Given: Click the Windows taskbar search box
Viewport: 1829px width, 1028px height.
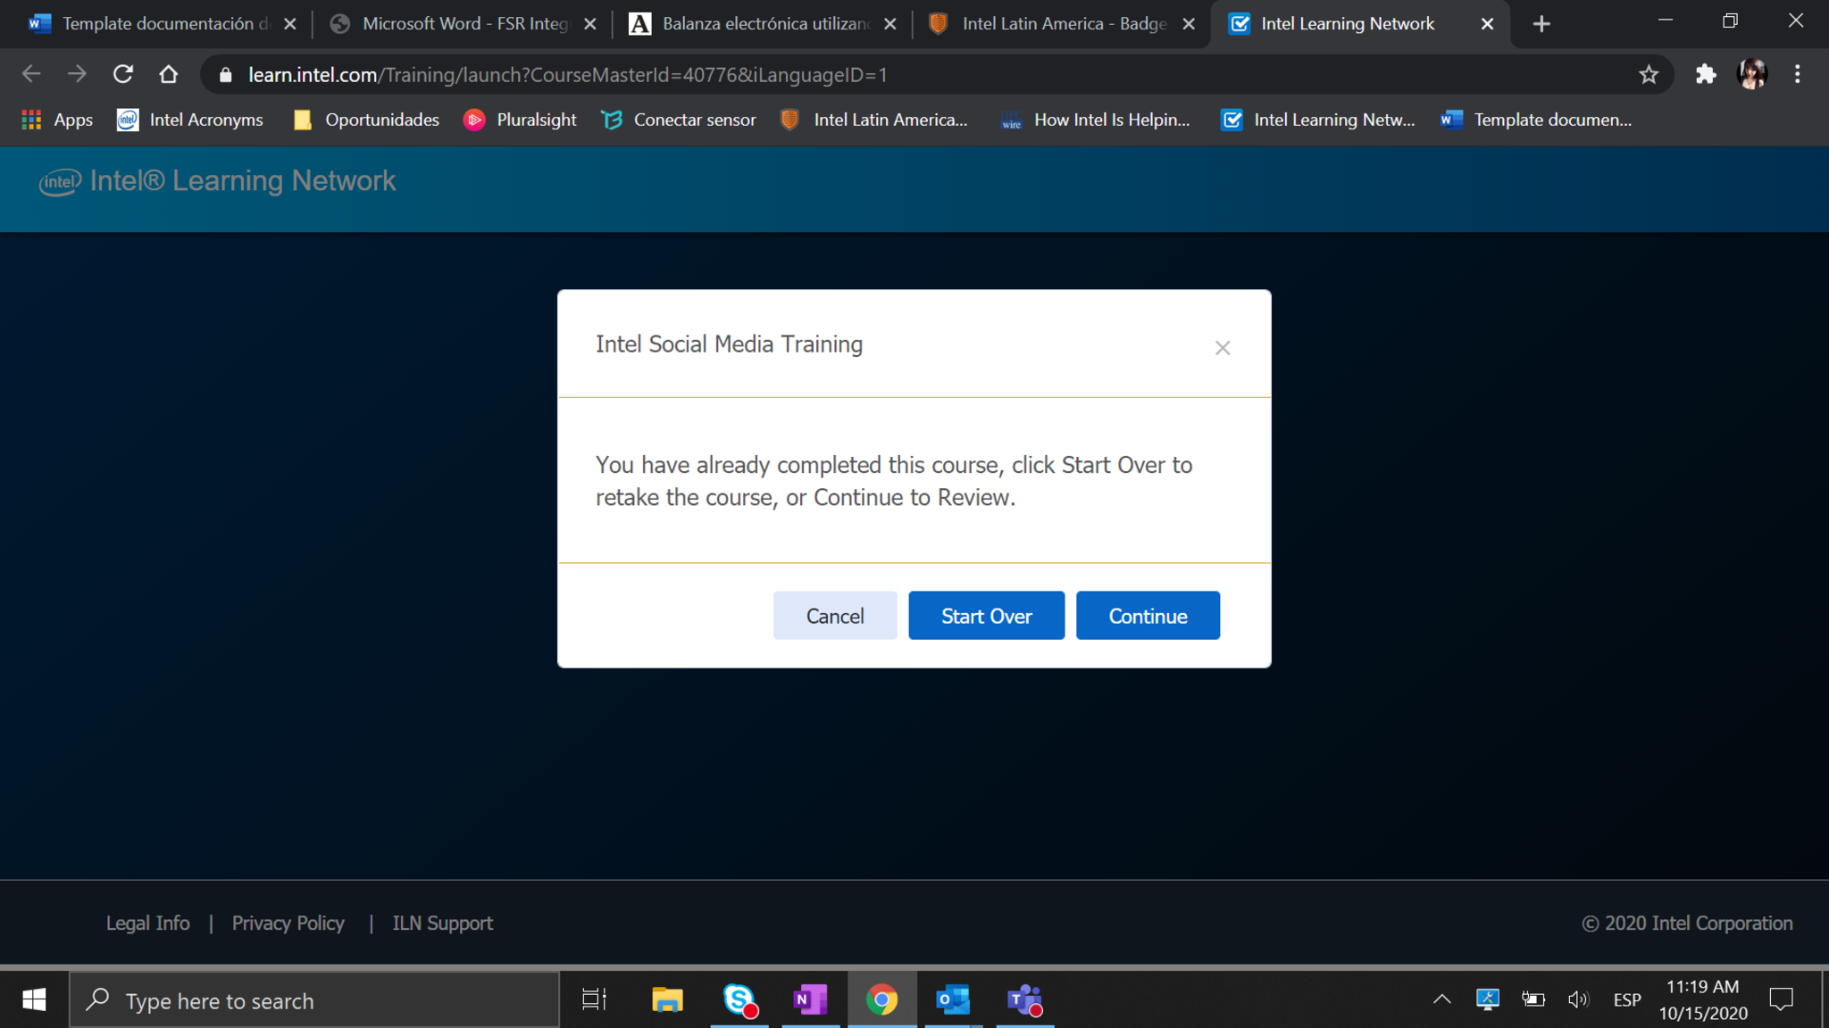Looking at the screenshot, I should tap(314, 1000).
